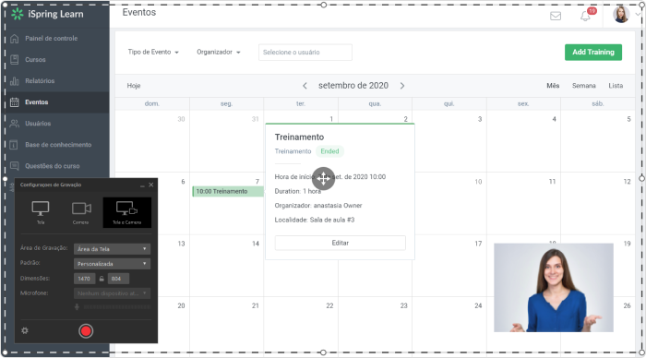Open recording settings gear icon
The width and height of the screenshot is (646, 358).
point(25,331)
